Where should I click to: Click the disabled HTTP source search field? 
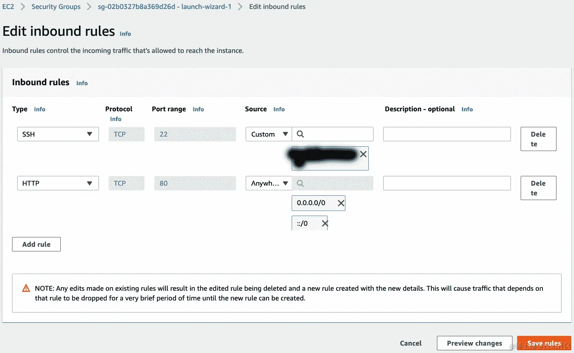click(x=333, y=183)
